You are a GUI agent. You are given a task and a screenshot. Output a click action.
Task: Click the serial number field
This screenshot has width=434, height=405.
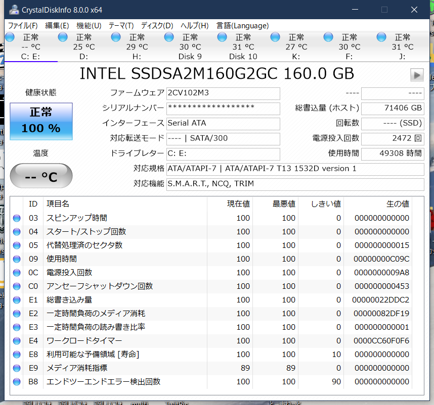[223, 108]
